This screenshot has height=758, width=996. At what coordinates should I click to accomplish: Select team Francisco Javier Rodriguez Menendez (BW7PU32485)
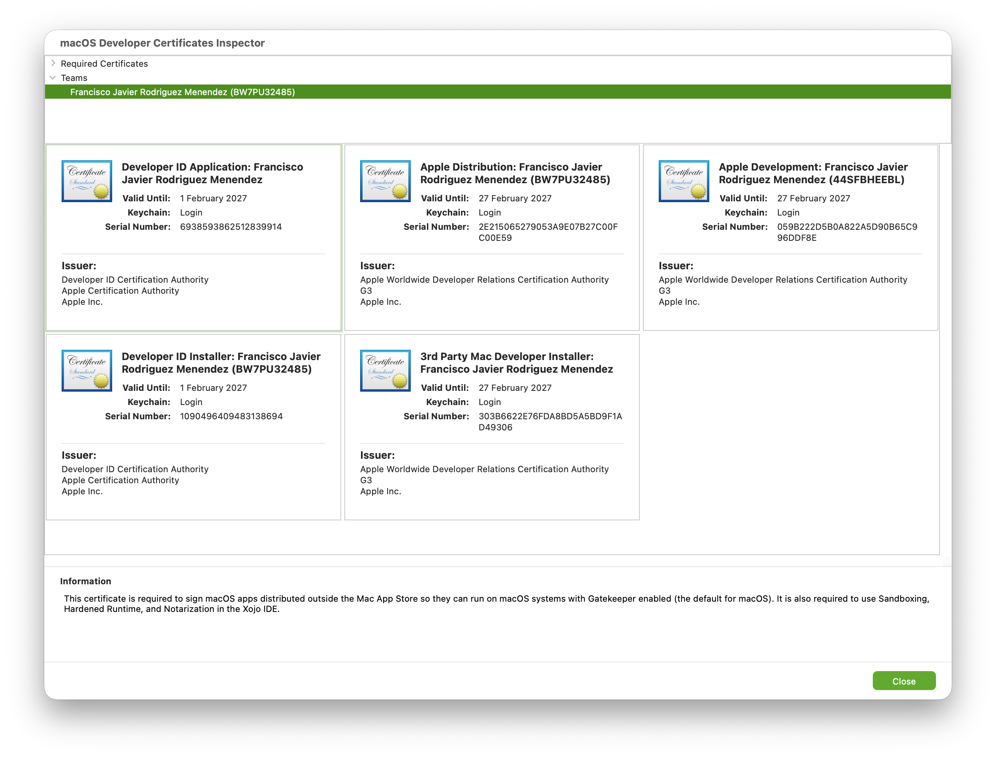182,92
